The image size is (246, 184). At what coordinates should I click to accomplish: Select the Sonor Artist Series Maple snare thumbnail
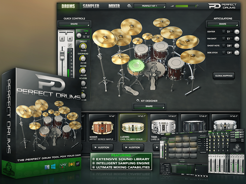point(102,127)
